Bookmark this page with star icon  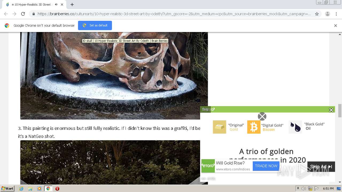(x=317, y=14)
